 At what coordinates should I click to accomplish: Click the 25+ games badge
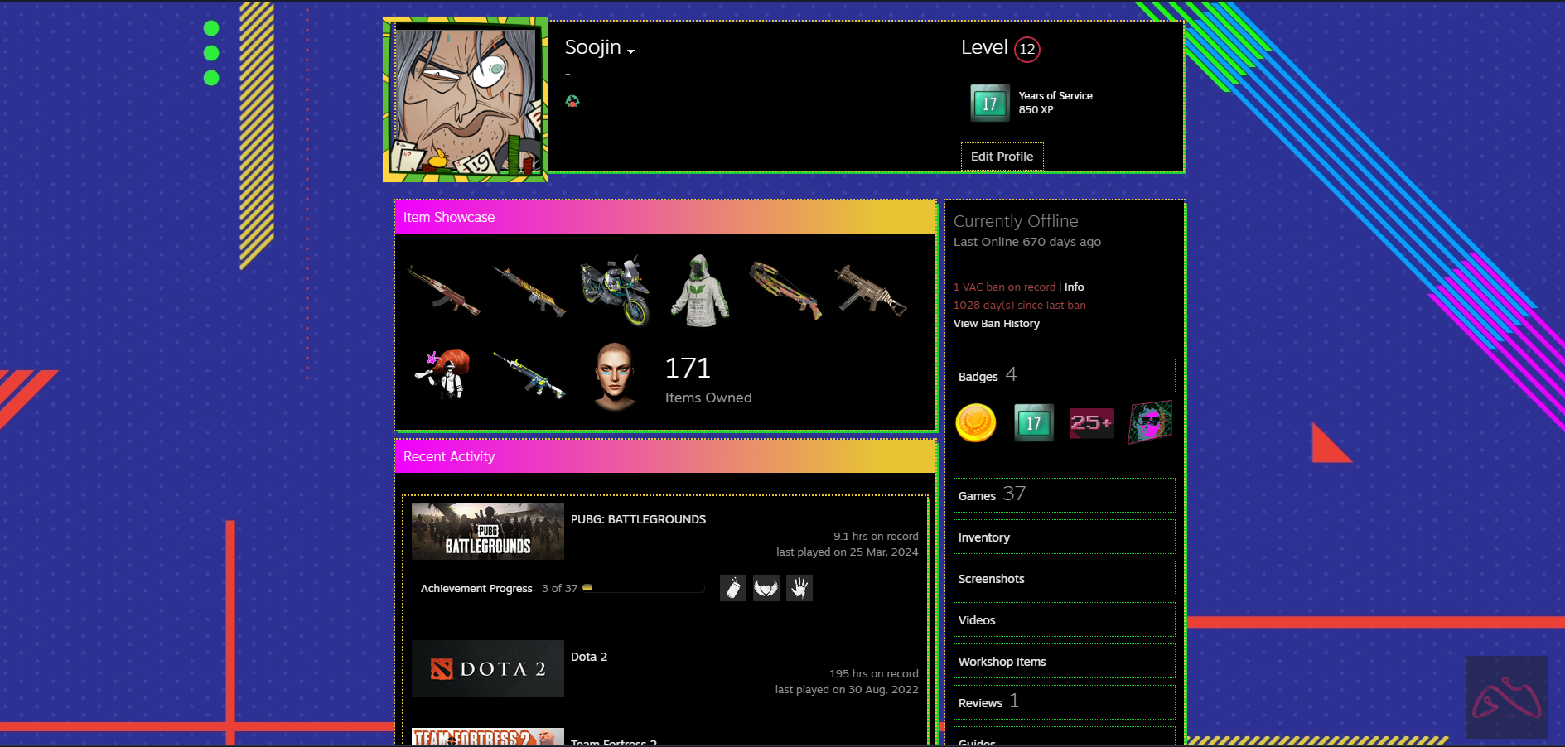click(x=1091, y=423)
